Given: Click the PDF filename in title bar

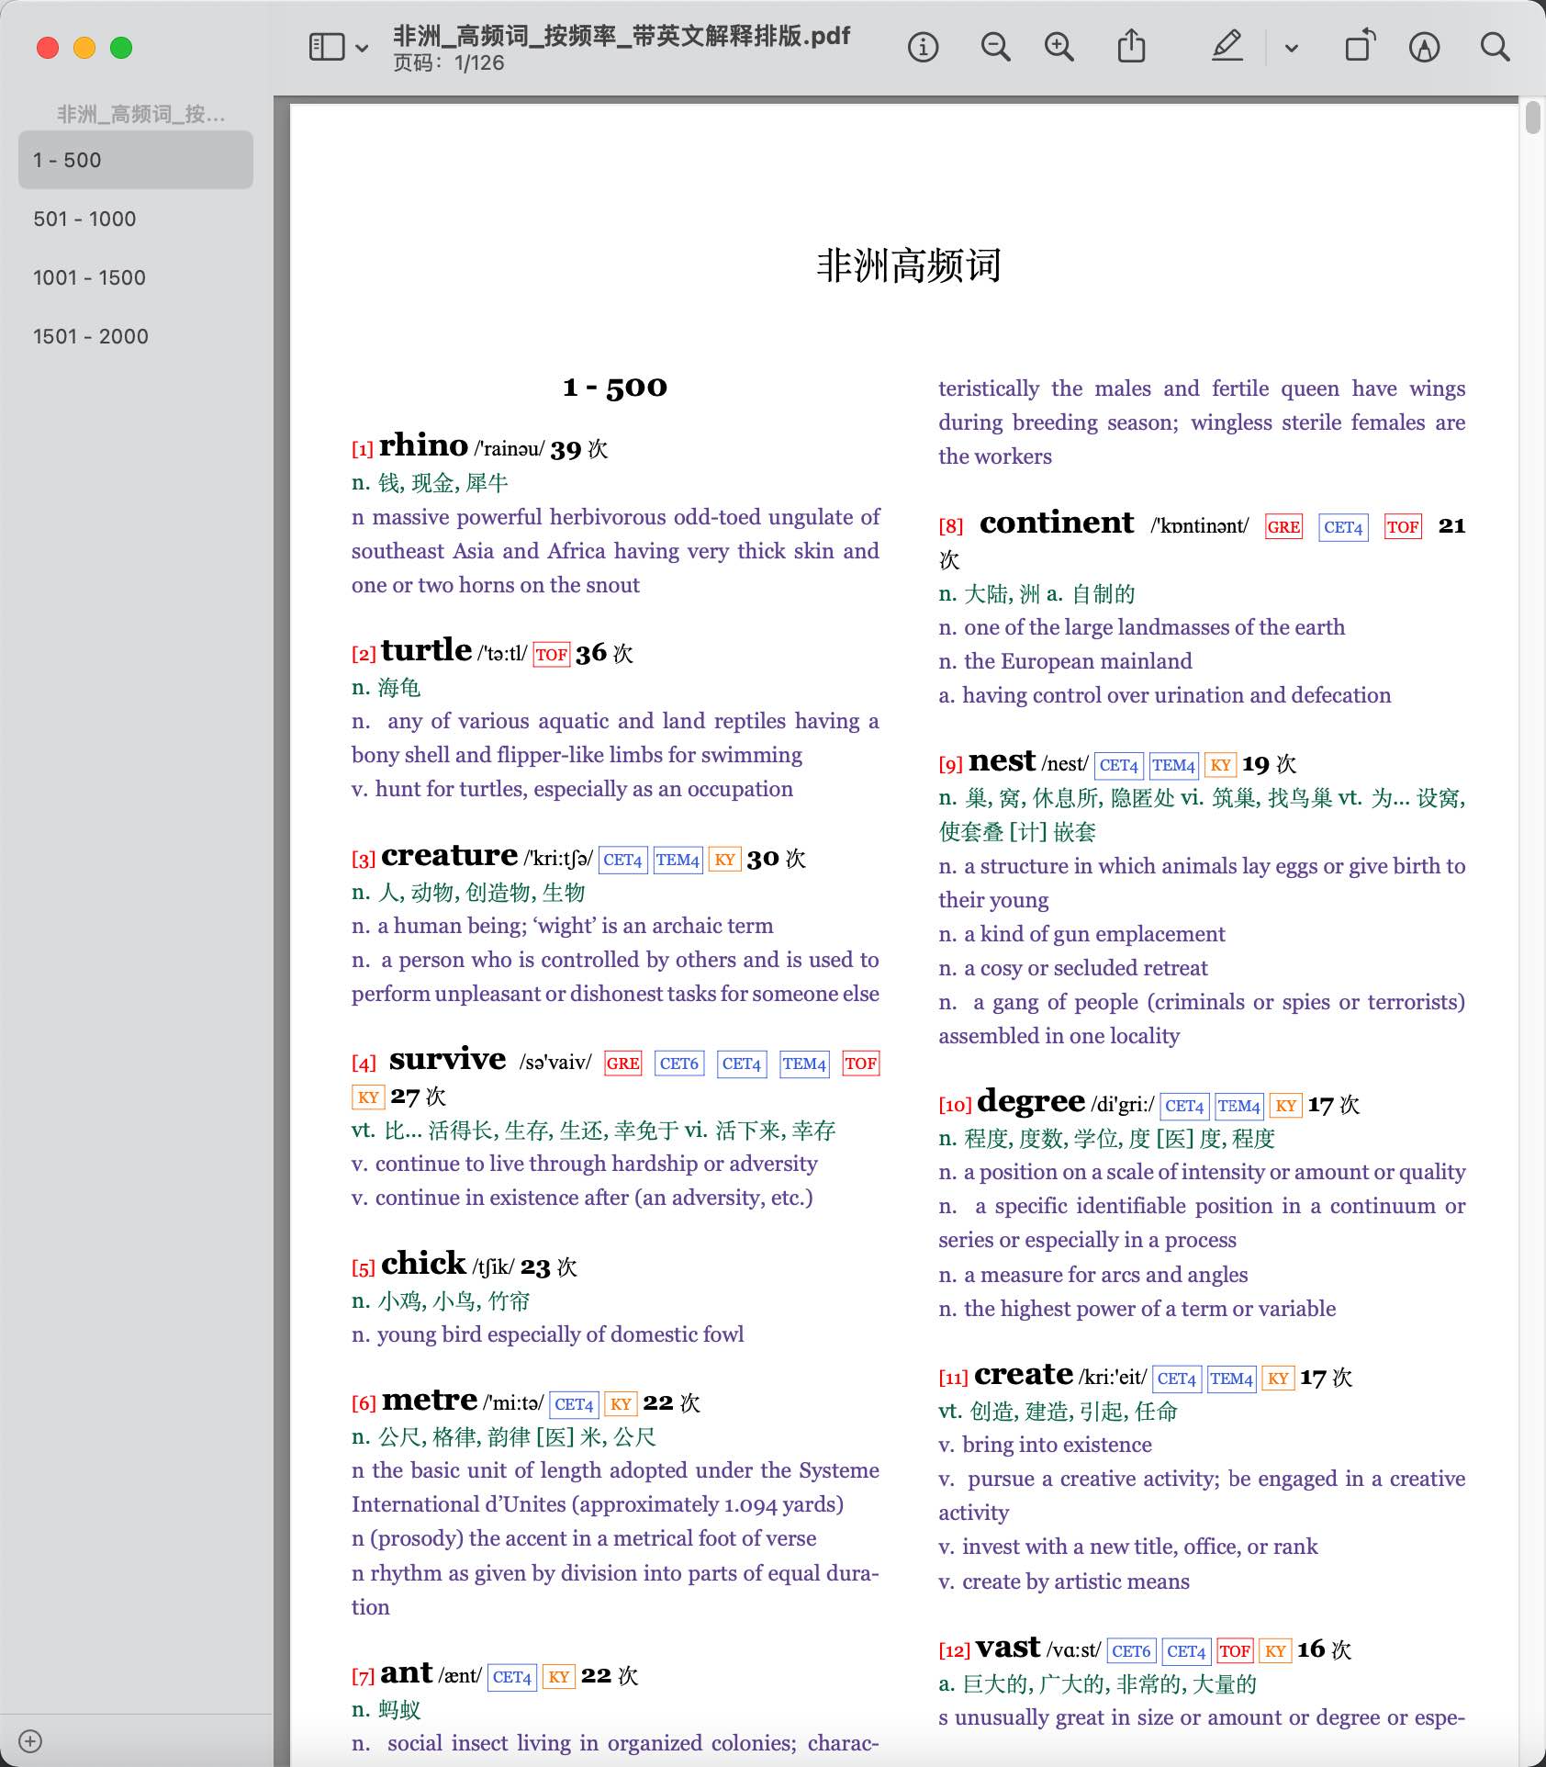Looking at the screenshot, I should pos(622,36).
